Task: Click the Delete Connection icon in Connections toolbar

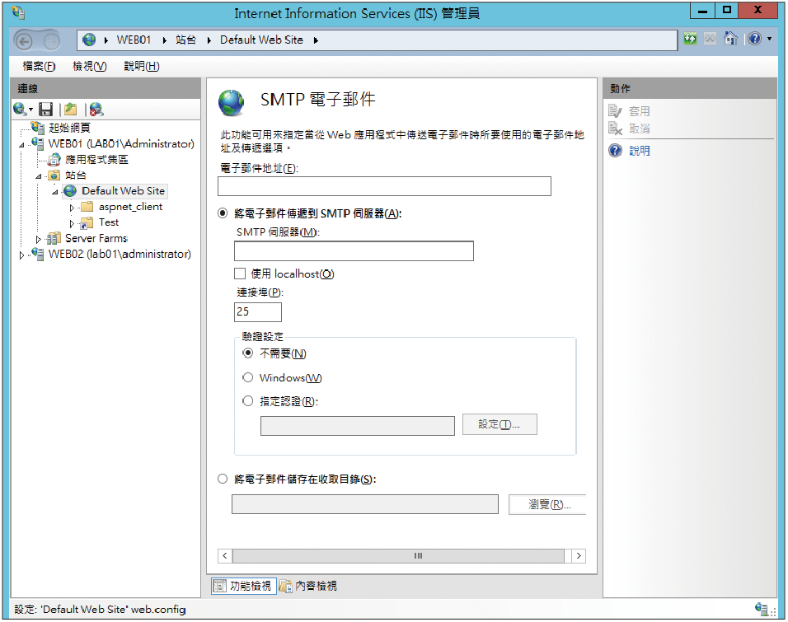Action: (96, 109)
